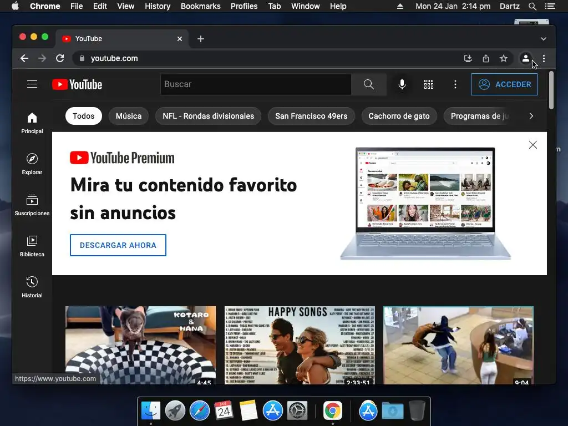Open the Edit menu
The image size is (568, 426).
coord(100,6)
